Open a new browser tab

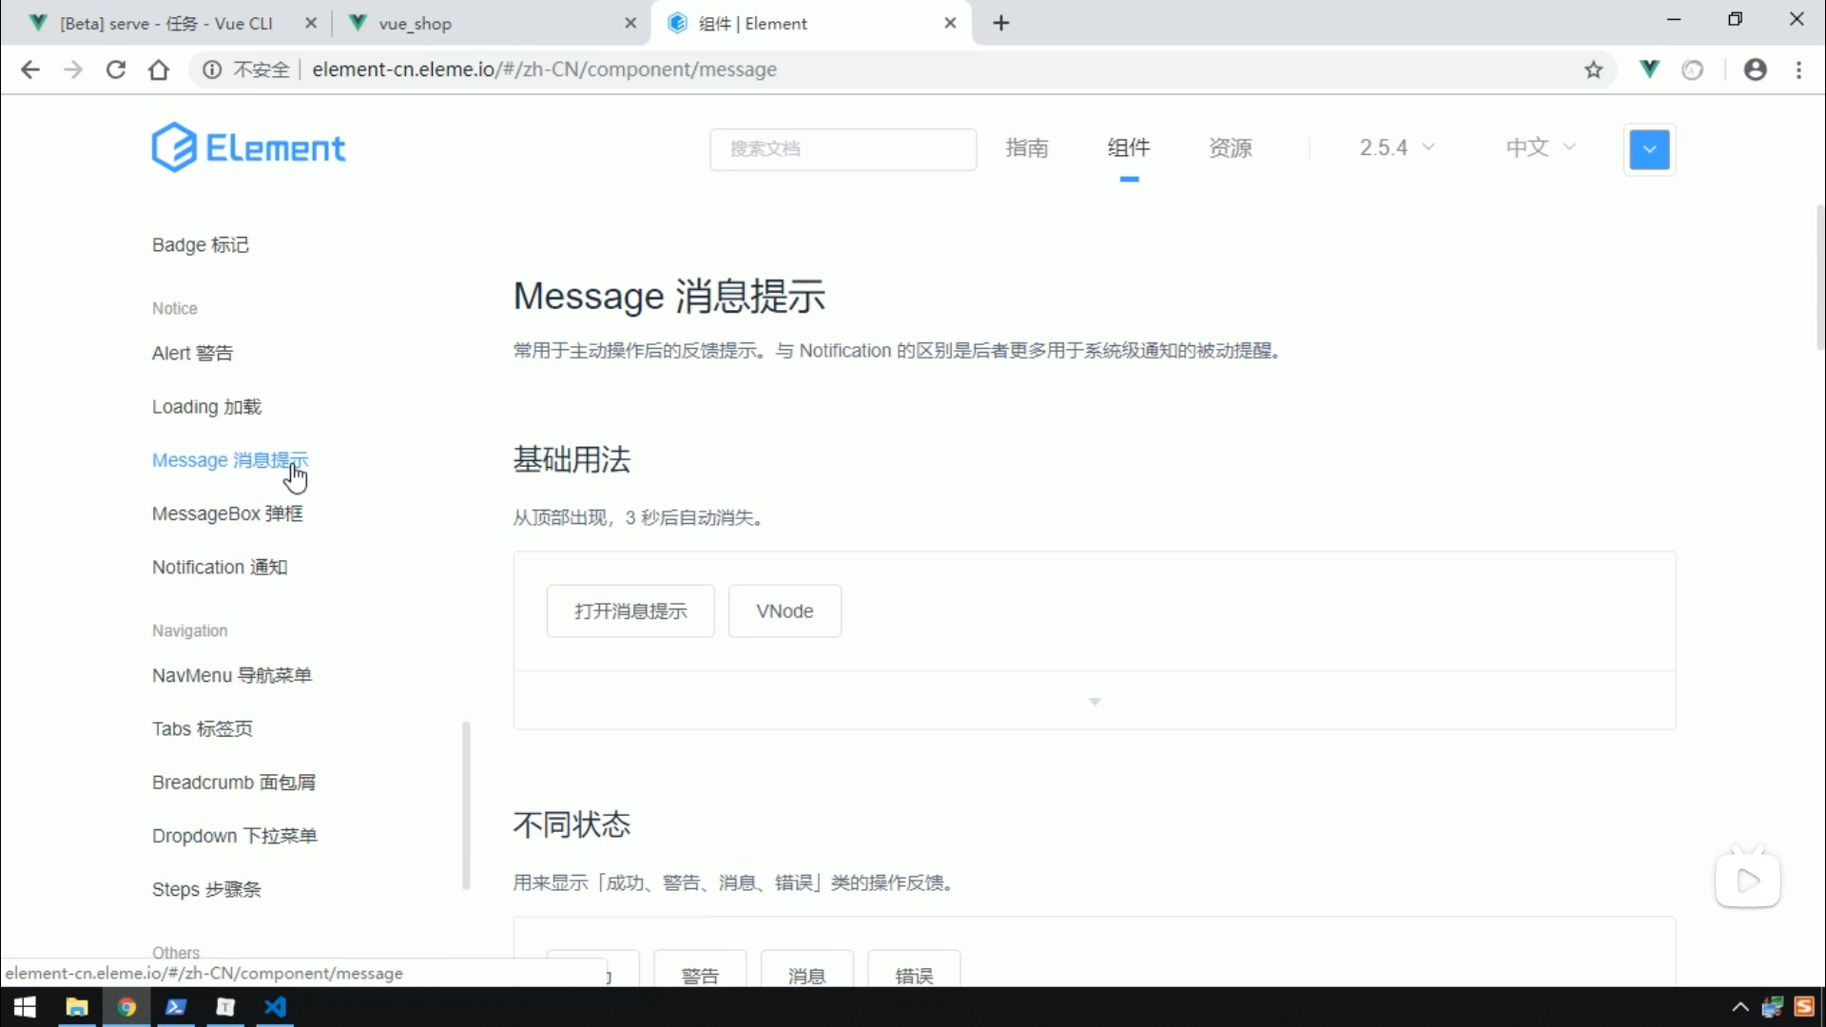1001,23
